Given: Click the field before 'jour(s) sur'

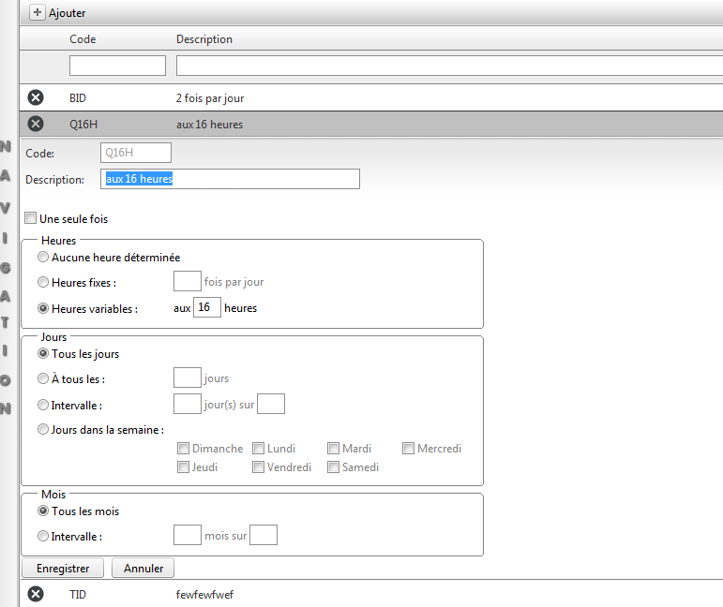Looking at the screenshot, I should tap(188, 404).
